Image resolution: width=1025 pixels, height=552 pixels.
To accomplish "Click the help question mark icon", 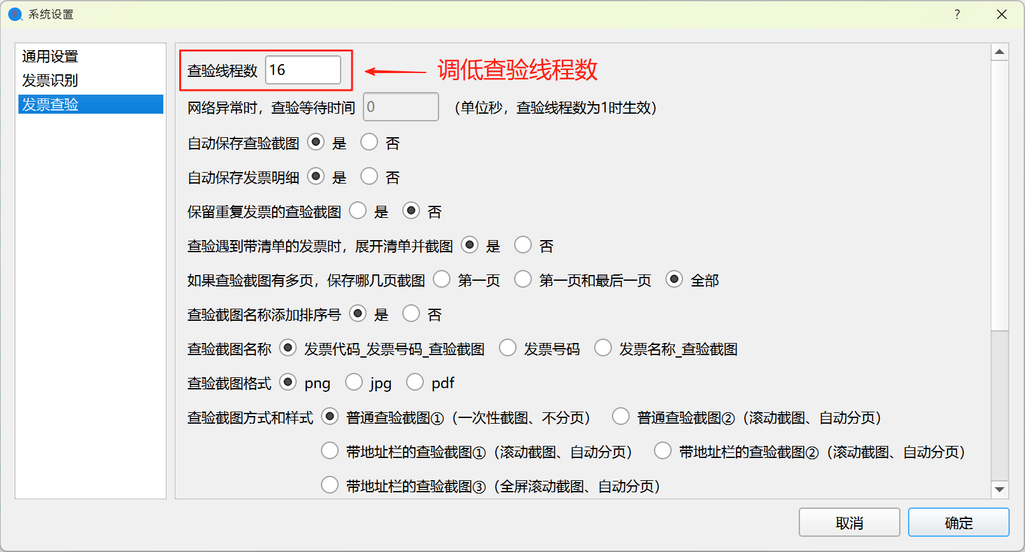I will [957, 15].
